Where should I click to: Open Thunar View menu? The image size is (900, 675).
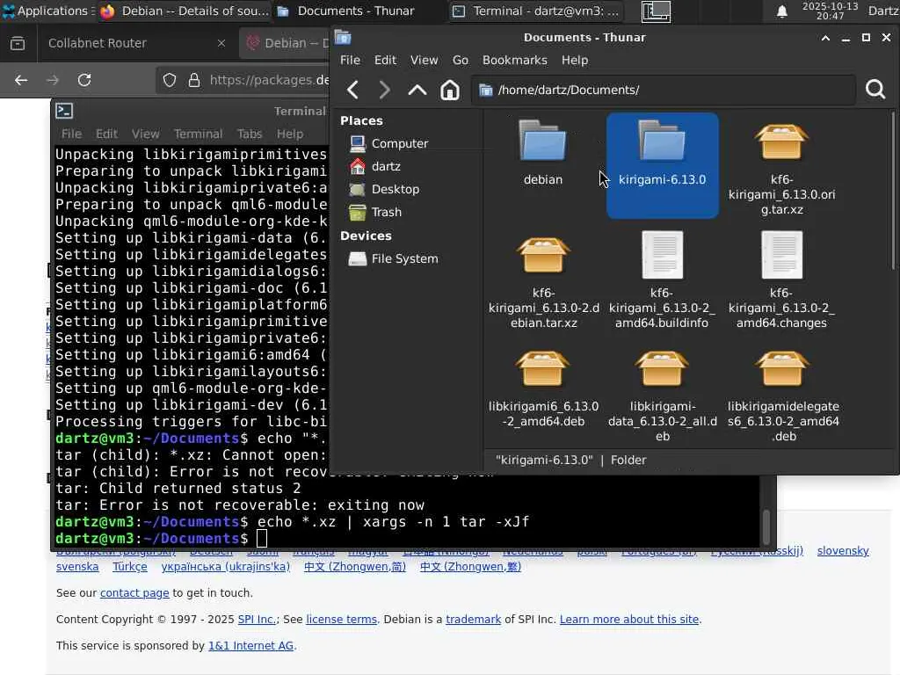425,61
